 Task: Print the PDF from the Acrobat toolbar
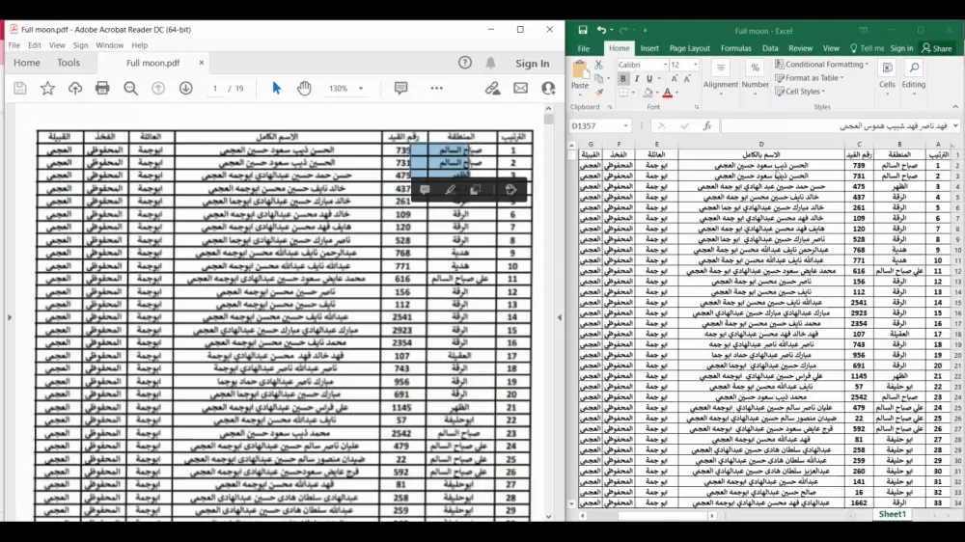coord(102,89)
